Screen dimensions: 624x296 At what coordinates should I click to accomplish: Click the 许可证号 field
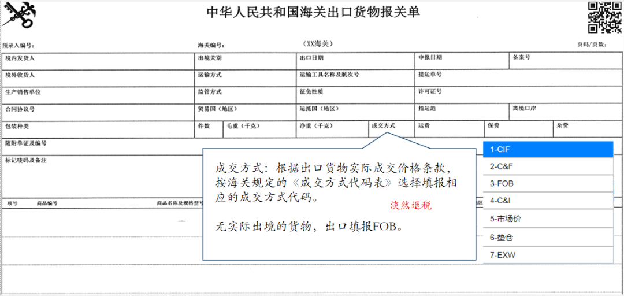click(518, 95)
